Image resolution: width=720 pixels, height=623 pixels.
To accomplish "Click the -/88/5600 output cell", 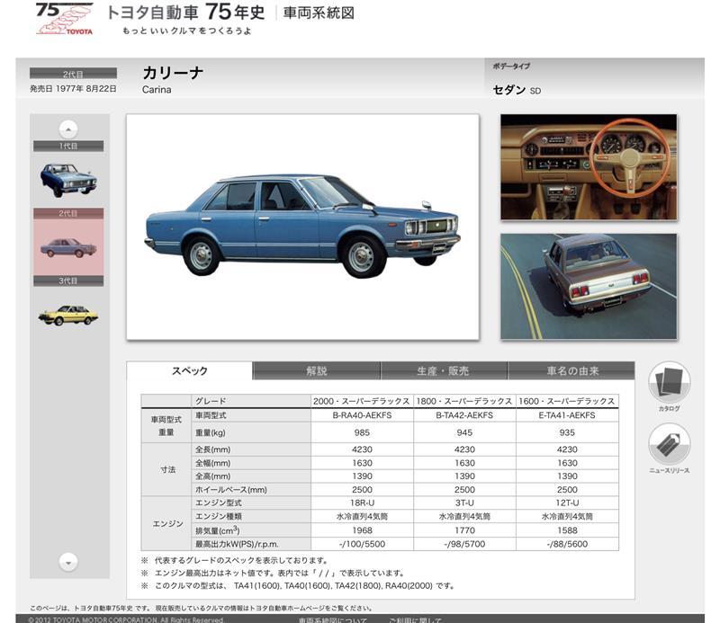I will 567,544.
